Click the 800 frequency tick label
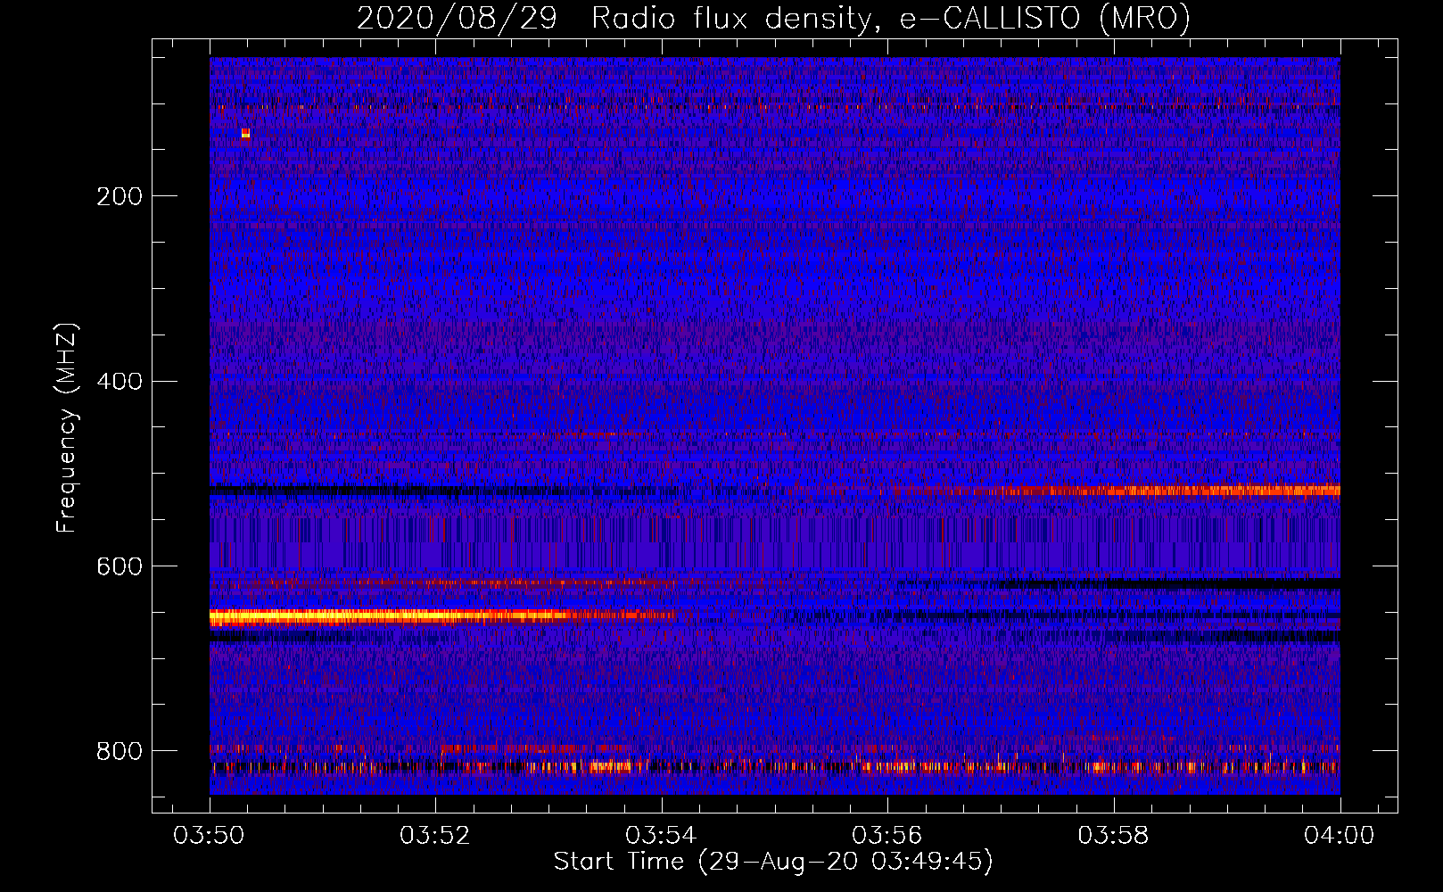The height and width of the screenshot is (892, 1443). [x=119, y=751]
